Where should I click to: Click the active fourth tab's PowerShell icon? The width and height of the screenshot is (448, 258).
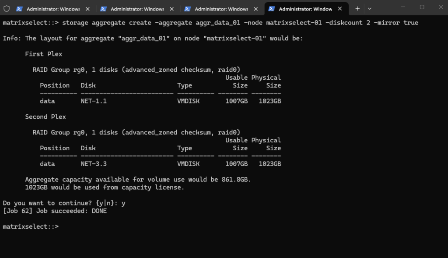(272, 9)
